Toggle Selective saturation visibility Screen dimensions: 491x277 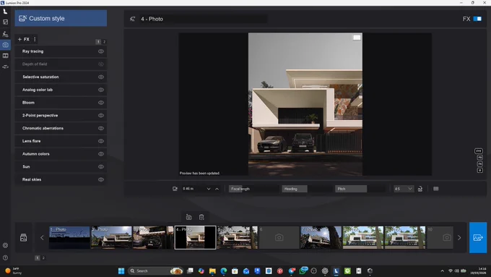coord(101,77)
